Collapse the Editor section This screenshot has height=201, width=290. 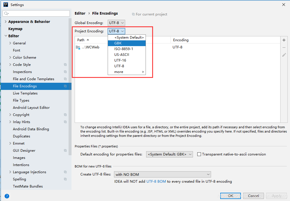pos(6,36)
